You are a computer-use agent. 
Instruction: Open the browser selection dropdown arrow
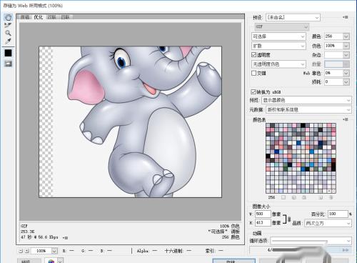(60, 261)
